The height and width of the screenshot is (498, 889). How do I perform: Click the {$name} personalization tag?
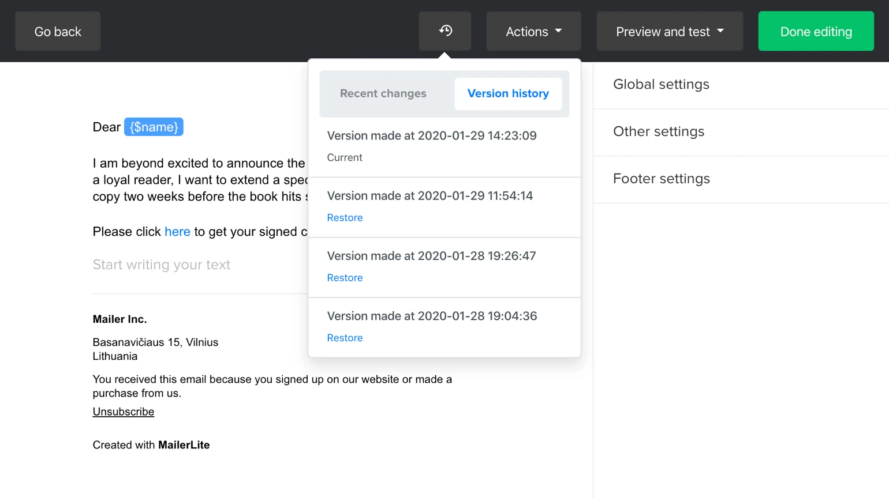tap(154, 127)
